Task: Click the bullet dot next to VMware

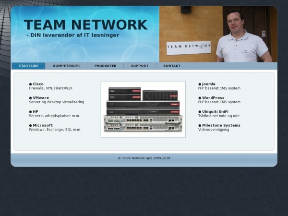Action: 31,98
